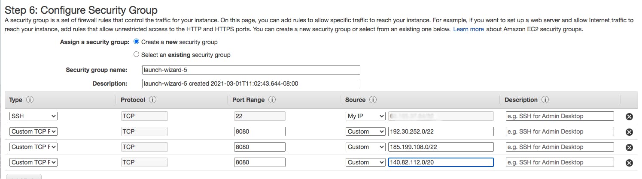Viewport: 642px width, 179px height.
Task: Click the info icon beside Source header
Action: [373, 100]
